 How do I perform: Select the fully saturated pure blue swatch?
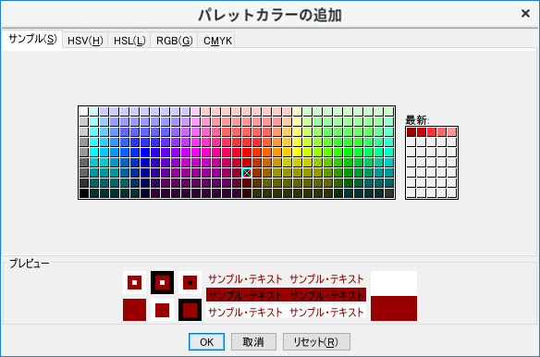(x=144, y=152)
